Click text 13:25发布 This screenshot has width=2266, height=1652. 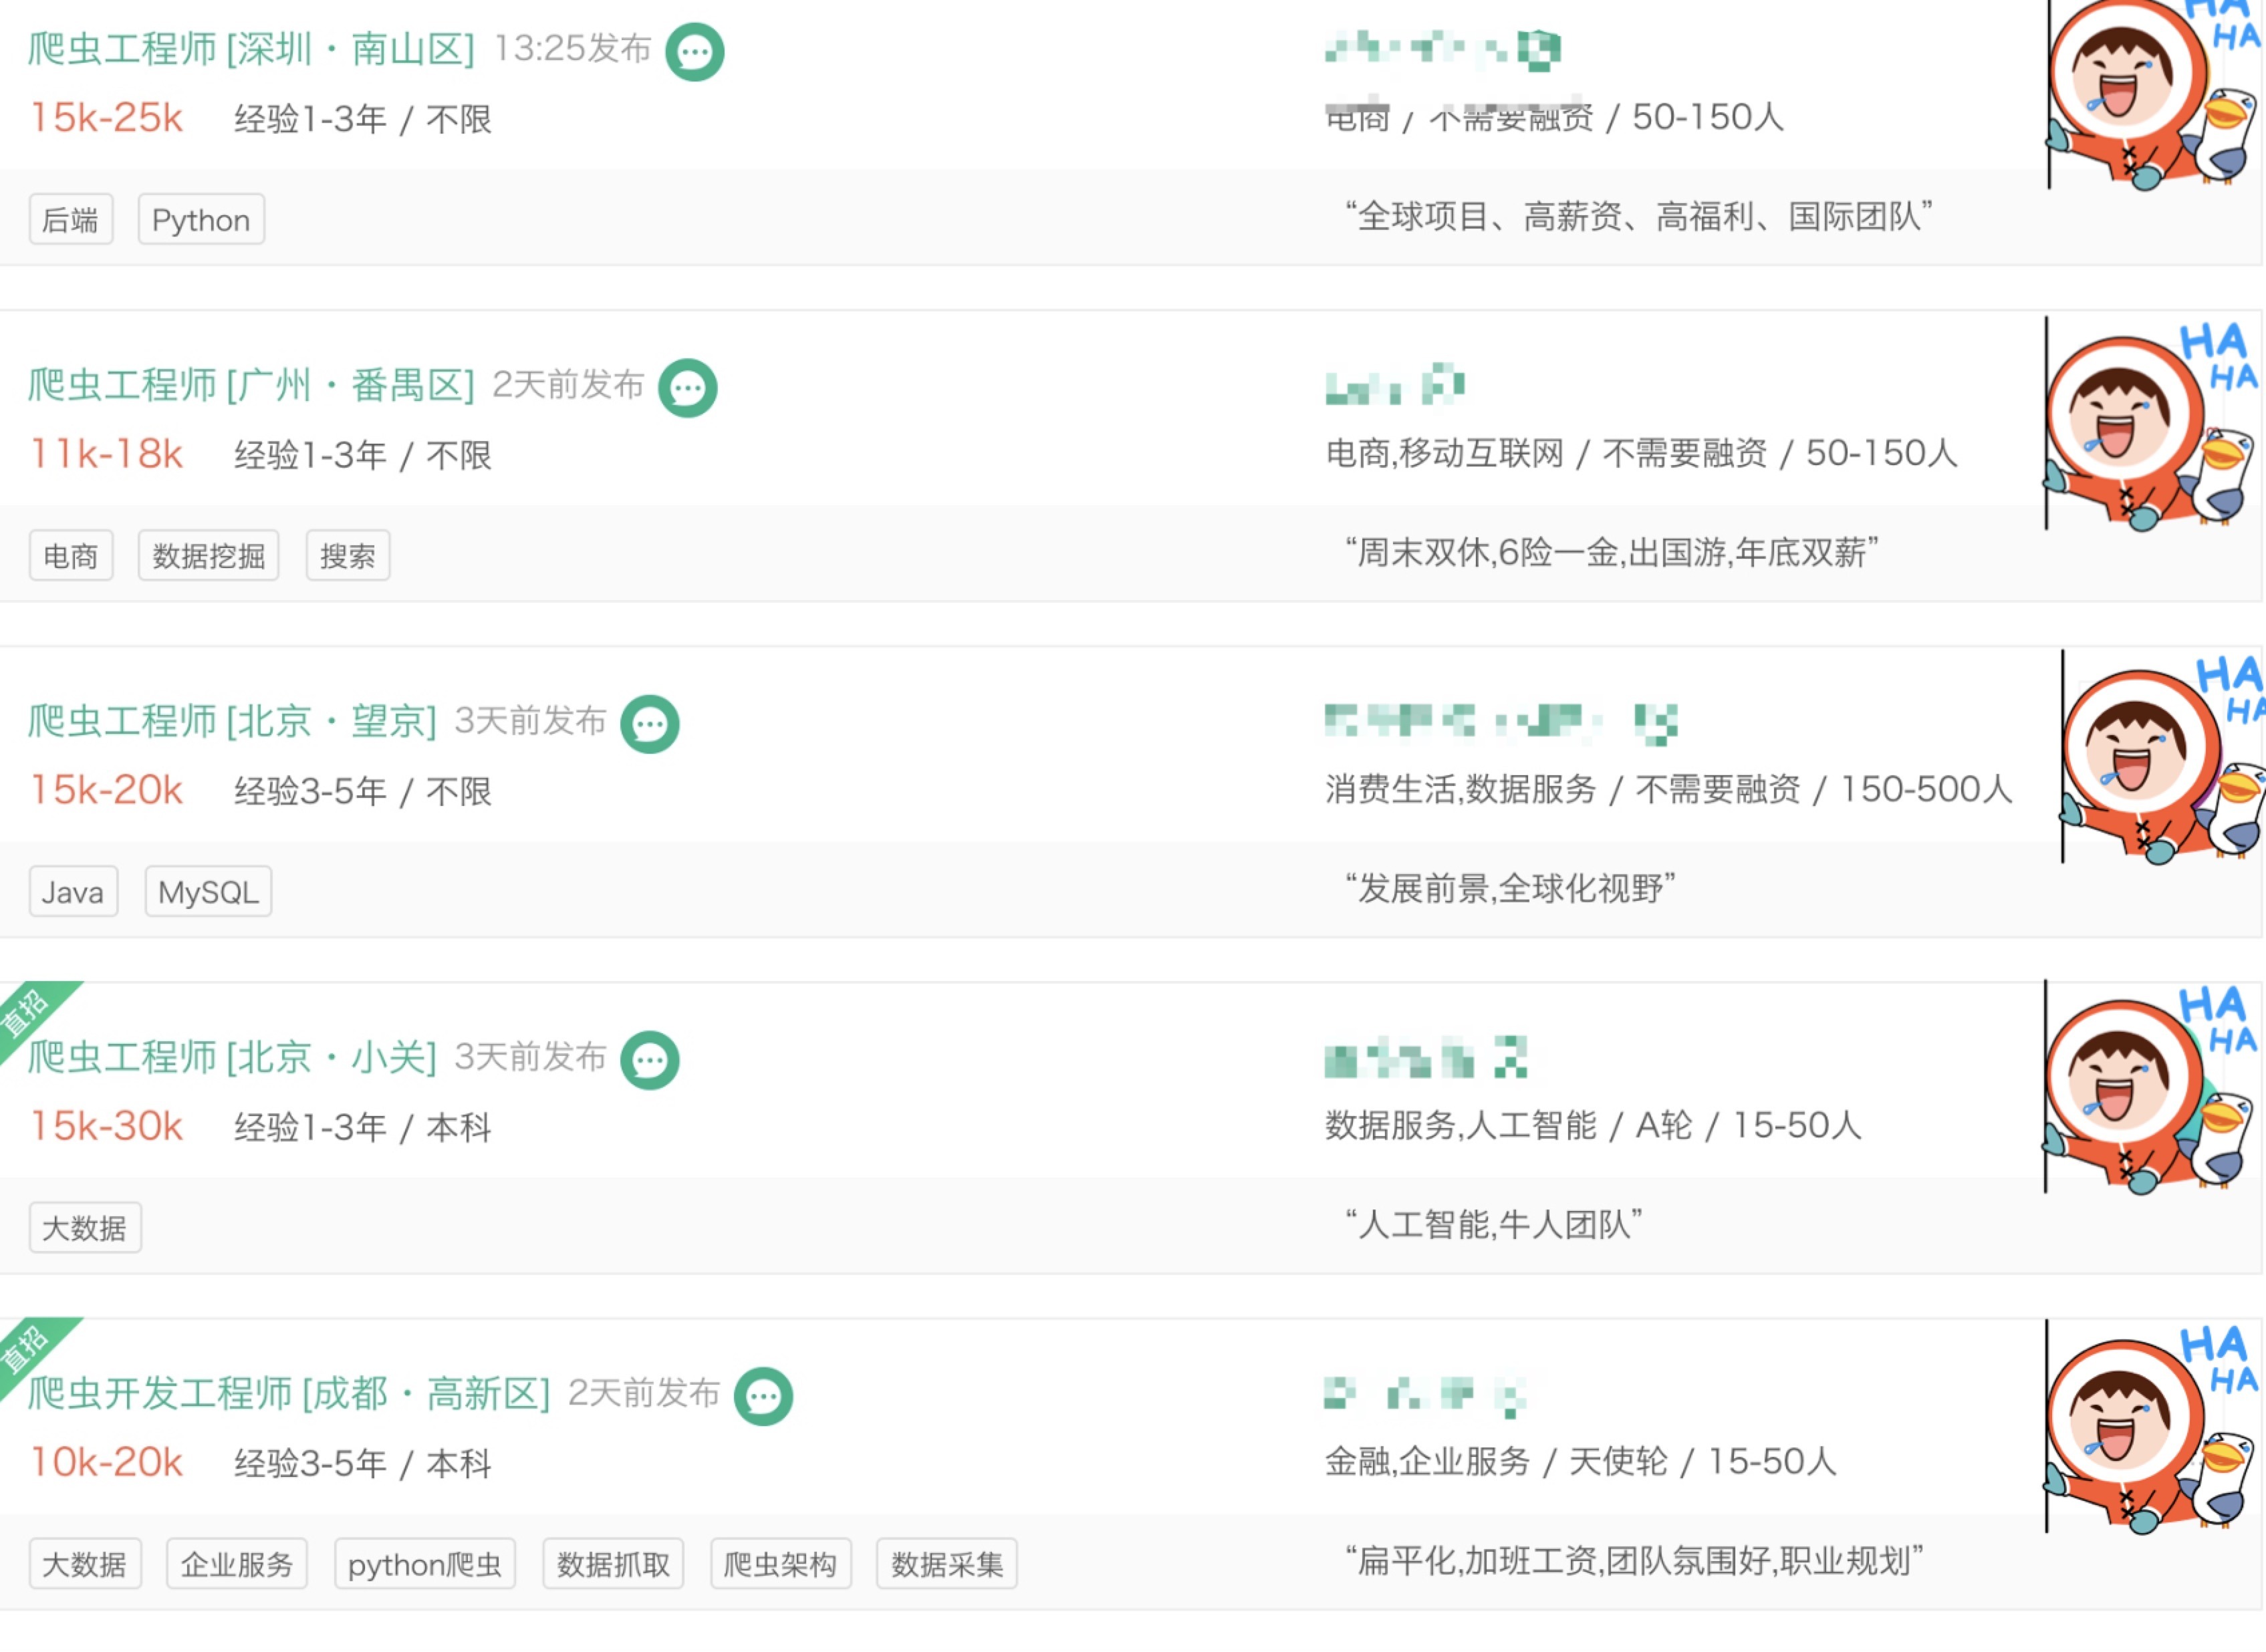(x=573, y=48)
